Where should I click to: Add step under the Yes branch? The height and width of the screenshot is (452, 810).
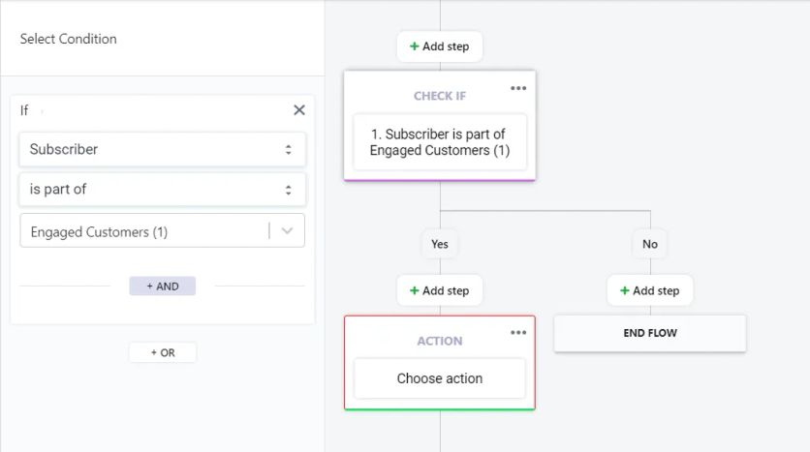click(x=439, y=290)
